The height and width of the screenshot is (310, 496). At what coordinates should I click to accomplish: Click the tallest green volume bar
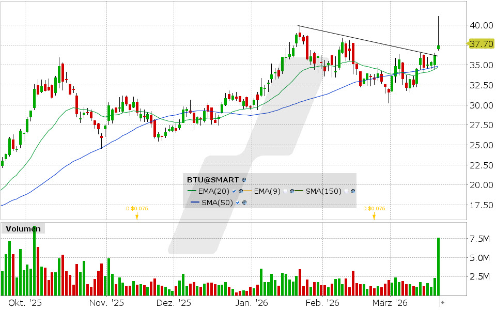(34, 258)
